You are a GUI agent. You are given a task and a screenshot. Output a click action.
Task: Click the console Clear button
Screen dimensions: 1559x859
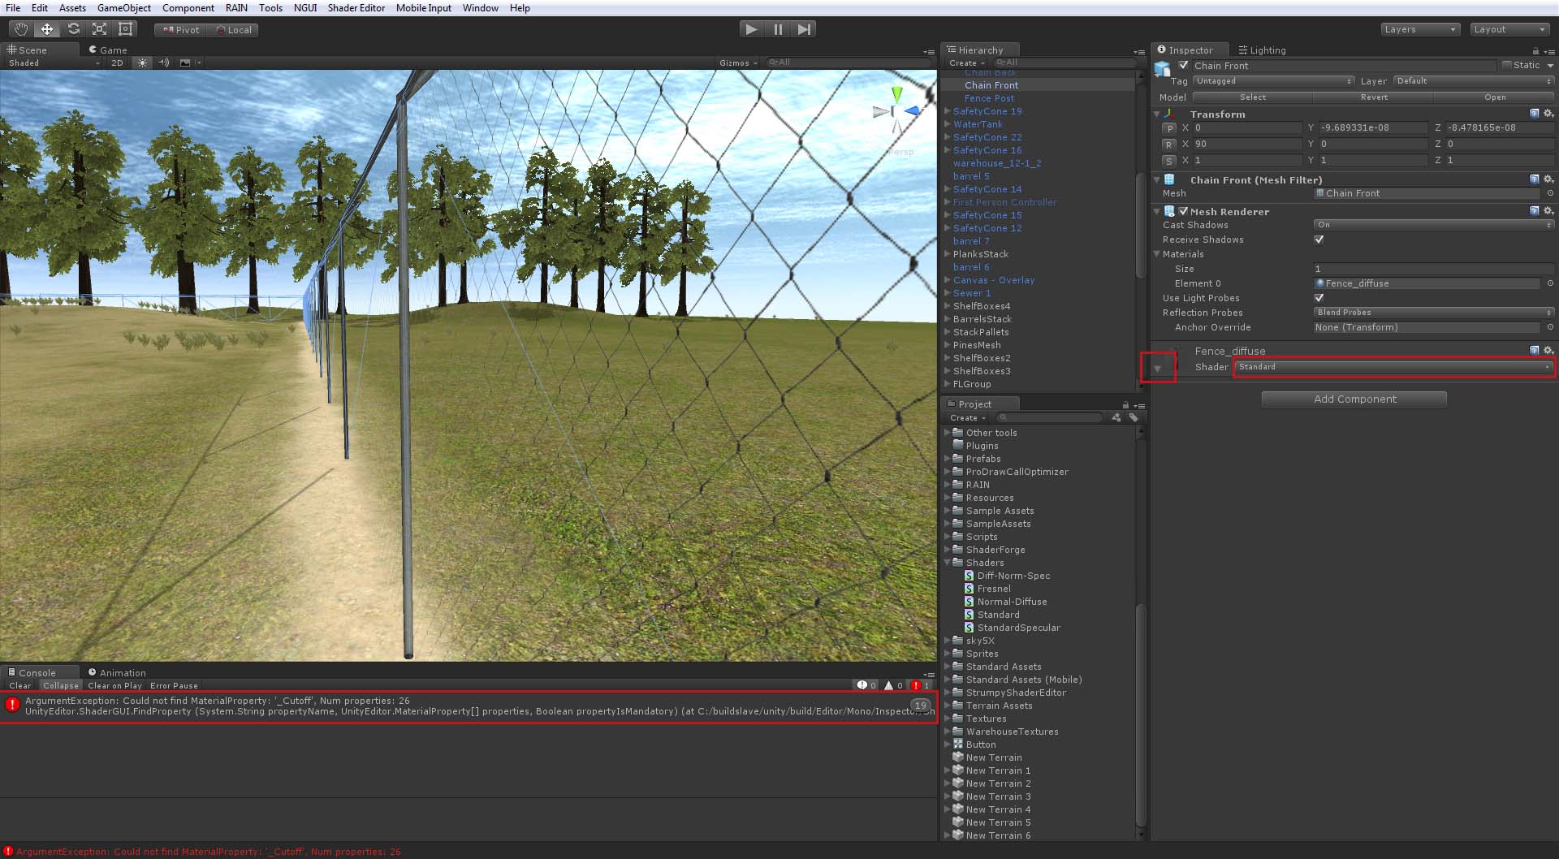click(x=20, y=685)
